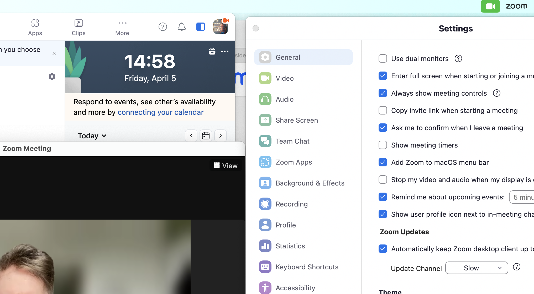Toggle the blue sidebar panel icon

tap(200, 27)
